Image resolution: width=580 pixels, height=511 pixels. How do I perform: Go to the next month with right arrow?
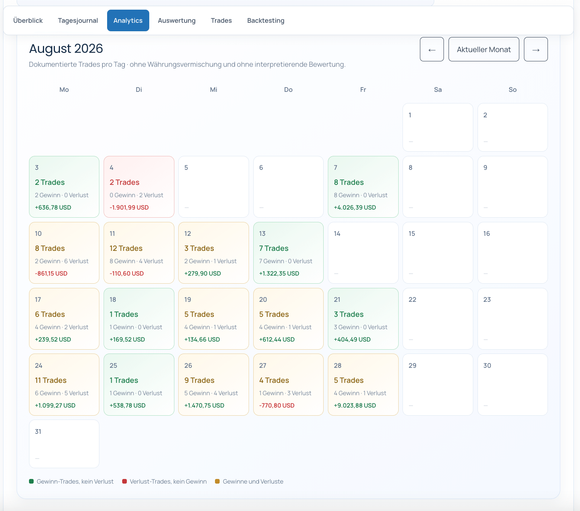536,49
